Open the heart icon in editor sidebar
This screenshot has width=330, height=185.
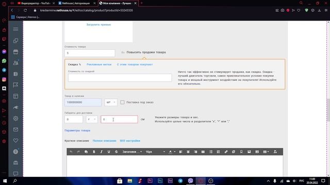coord(15,140)
